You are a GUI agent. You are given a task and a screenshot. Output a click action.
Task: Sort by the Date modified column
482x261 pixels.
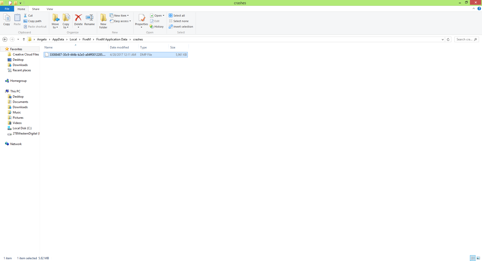(x=123, y=47)
